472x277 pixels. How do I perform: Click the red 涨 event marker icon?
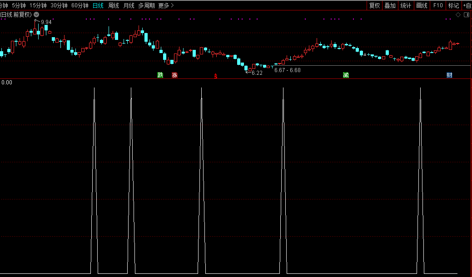pos(174,75)
